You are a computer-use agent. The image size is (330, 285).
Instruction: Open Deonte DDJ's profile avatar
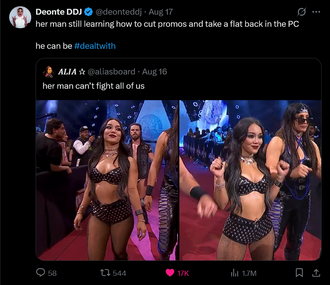(x=20, y=17)
